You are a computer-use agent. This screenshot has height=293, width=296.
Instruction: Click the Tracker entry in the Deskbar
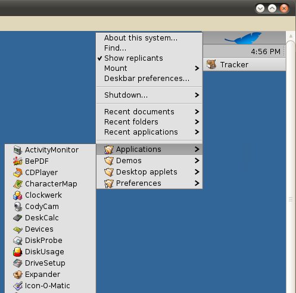pos(245,64)
